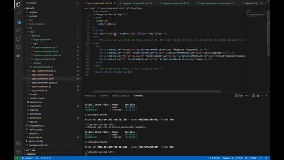284x160 pixels.
Task: Close the app.component.html editor tab
Action: pos(114,3)
